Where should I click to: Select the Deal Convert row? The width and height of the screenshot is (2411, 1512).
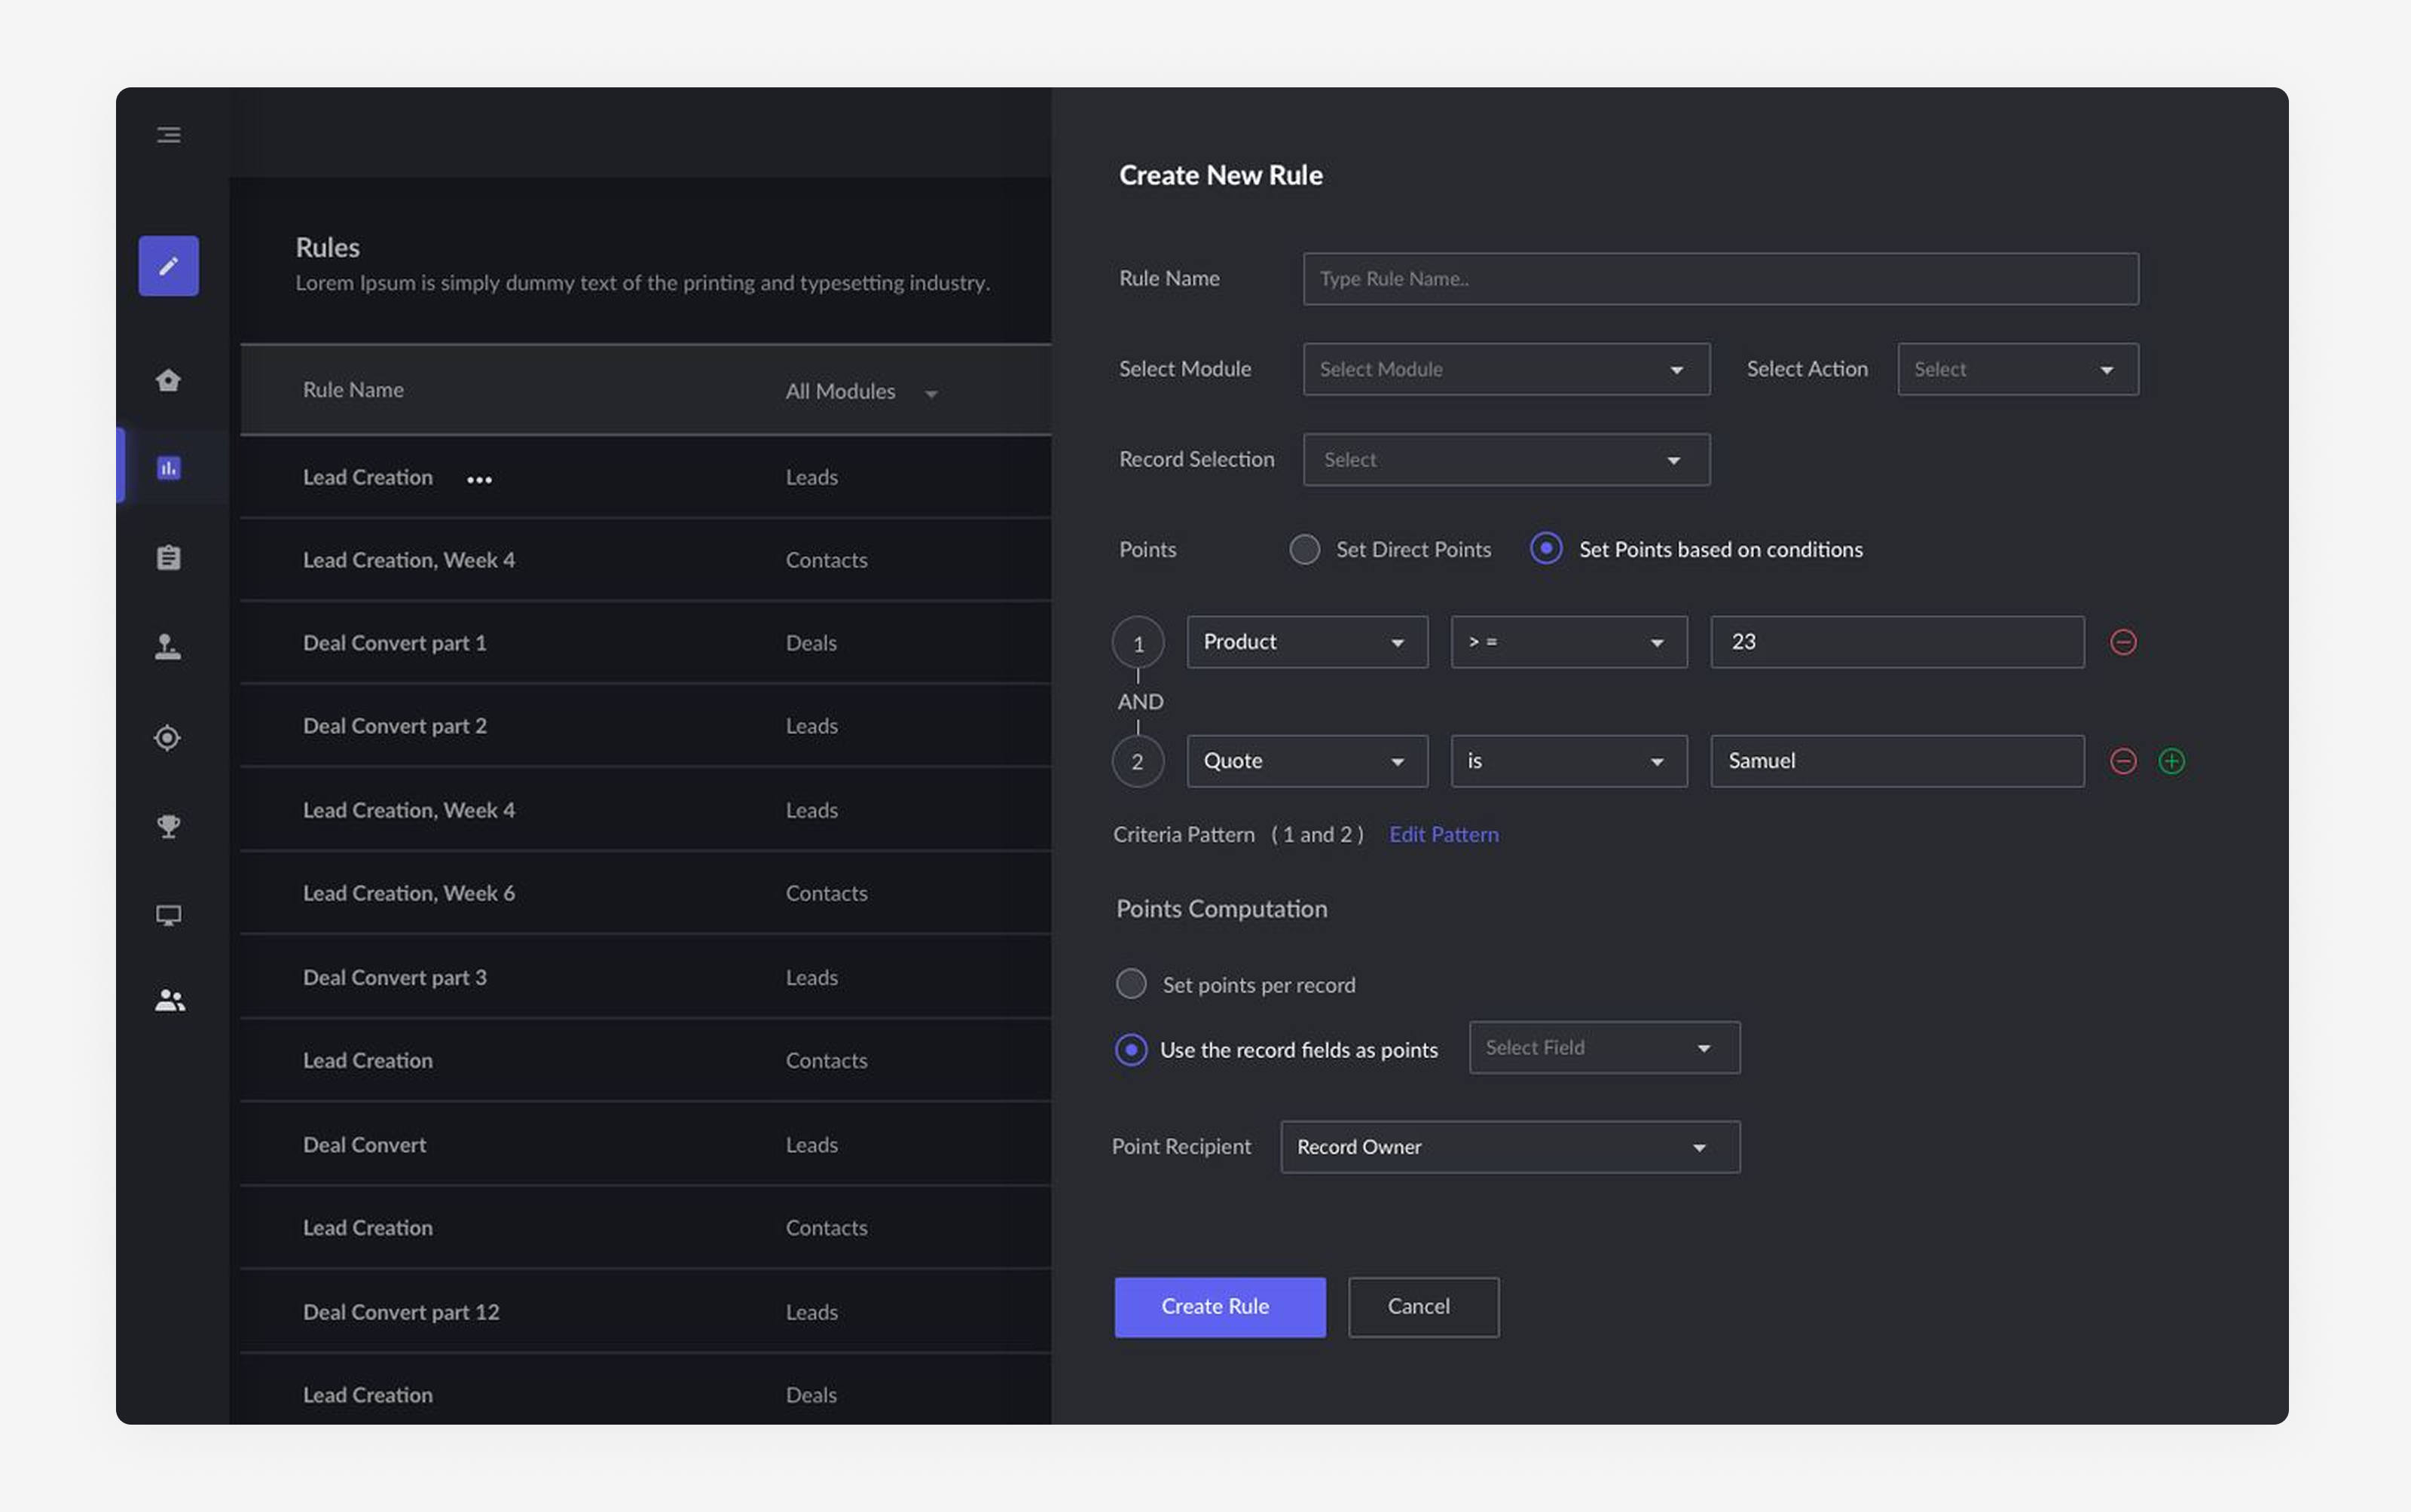[x=645, y=1144]
